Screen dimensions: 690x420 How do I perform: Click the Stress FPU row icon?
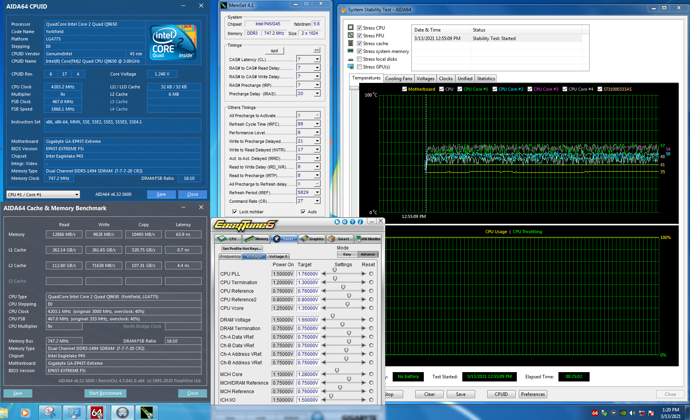351,35
